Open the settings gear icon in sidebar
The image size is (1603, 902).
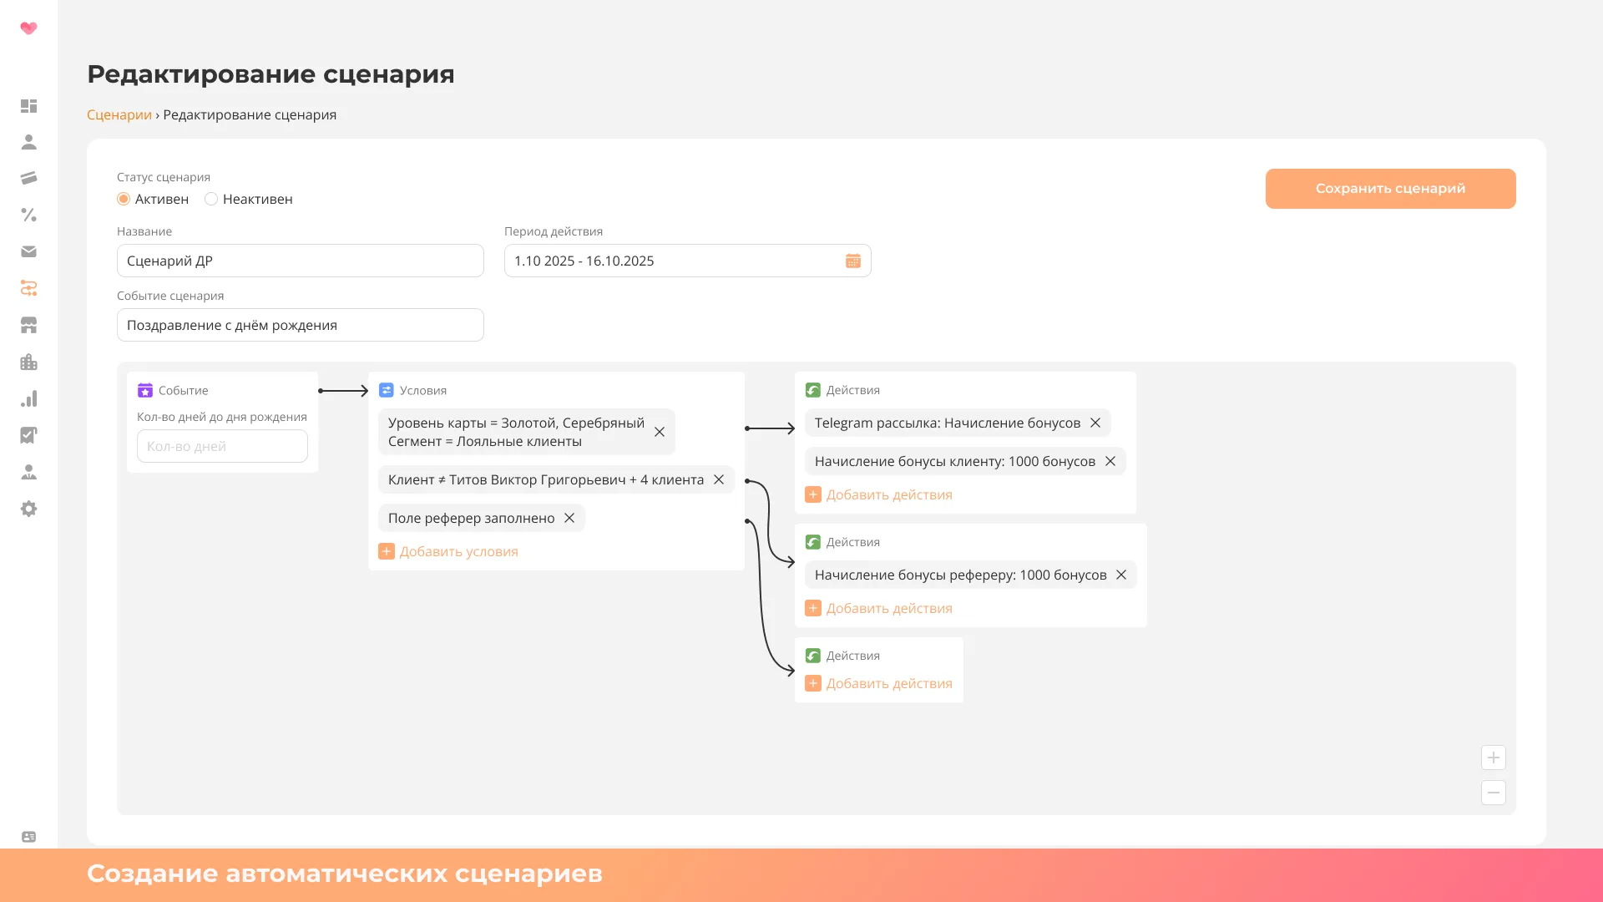click(x=28, y=509)
